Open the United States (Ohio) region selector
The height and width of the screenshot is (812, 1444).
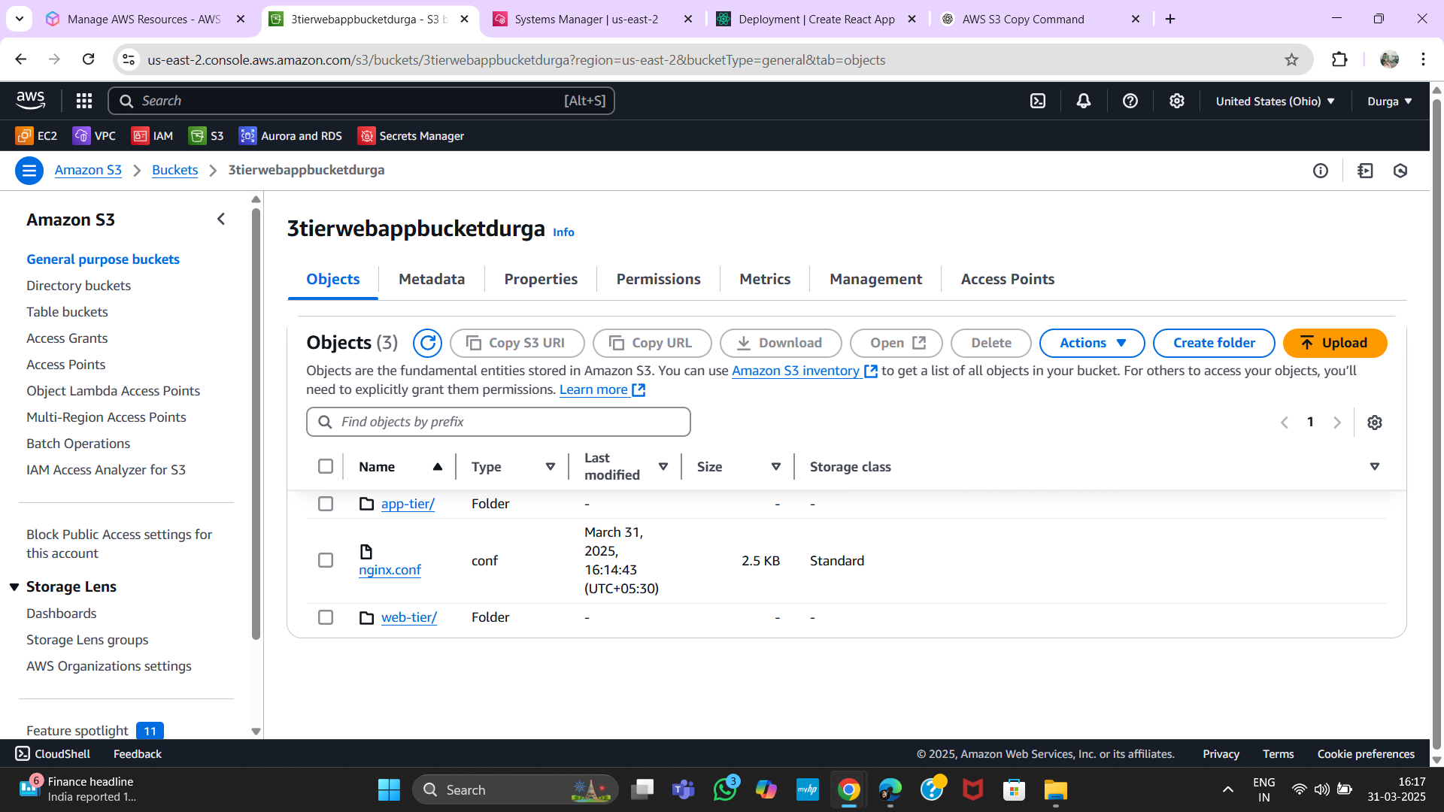coord(1275,101)
